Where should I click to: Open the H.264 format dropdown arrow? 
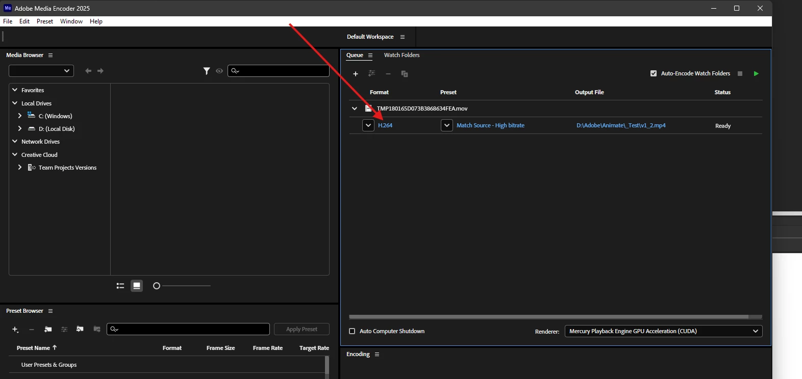click(368, 125)
